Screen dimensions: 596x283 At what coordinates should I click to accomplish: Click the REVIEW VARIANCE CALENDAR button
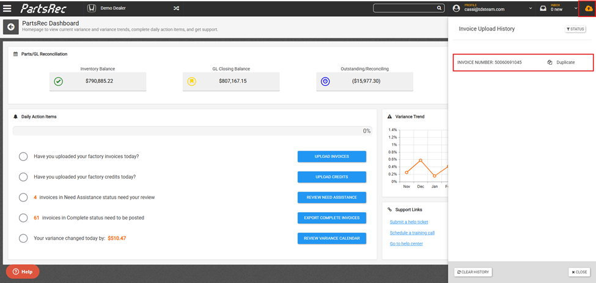[332, 238]
